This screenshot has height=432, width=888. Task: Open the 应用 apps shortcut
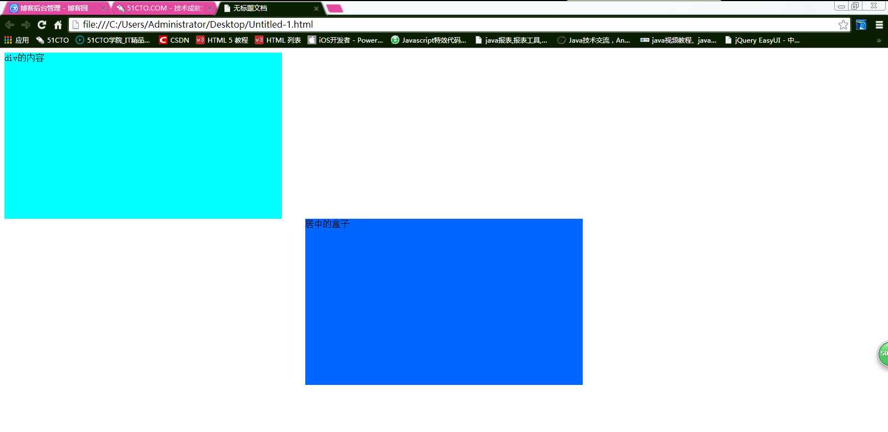pyautogui.click(x=17, y=40)
